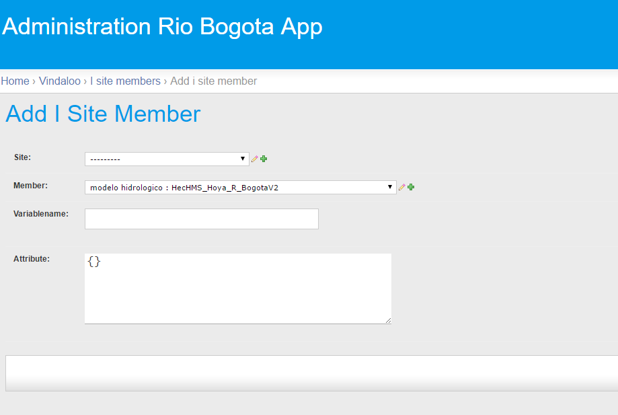This screenshot has height=415, width=618.
Task: Click the Variablename field label
Action: pyautogui.click(x=41, y=214)
